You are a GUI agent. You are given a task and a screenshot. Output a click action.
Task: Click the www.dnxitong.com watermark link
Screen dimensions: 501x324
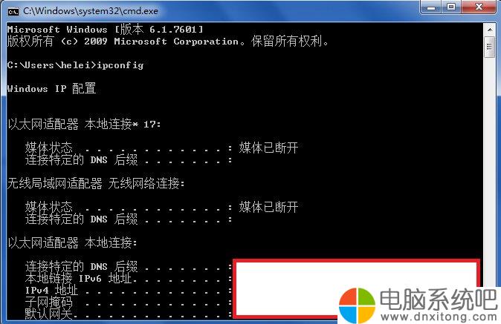click(x=439, y=317)
